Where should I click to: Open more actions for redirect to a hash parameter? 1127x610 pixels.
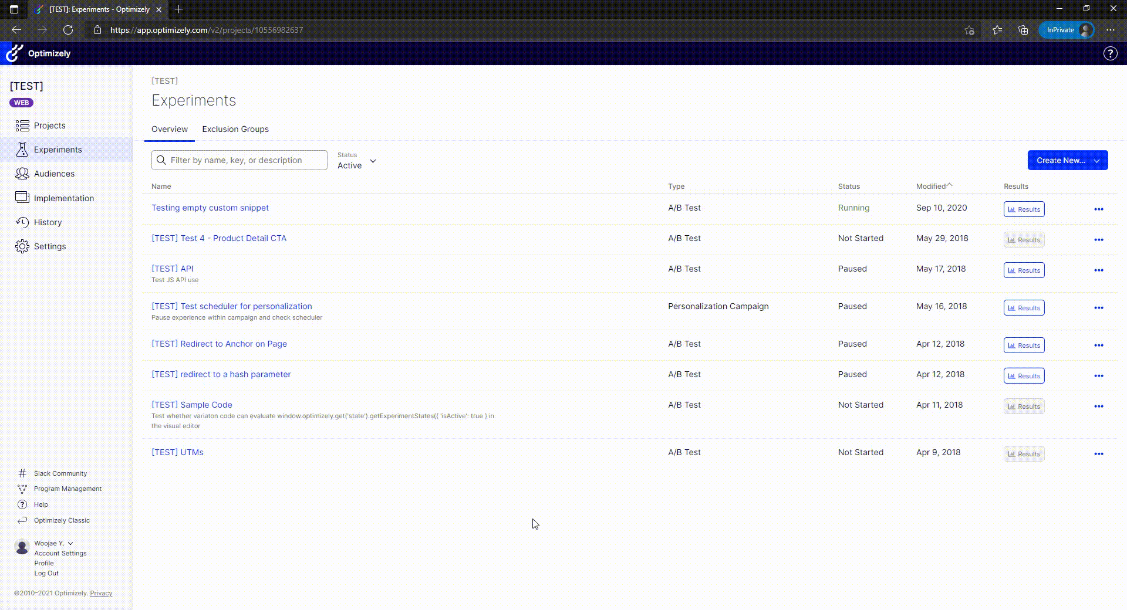coord(1098,376)
